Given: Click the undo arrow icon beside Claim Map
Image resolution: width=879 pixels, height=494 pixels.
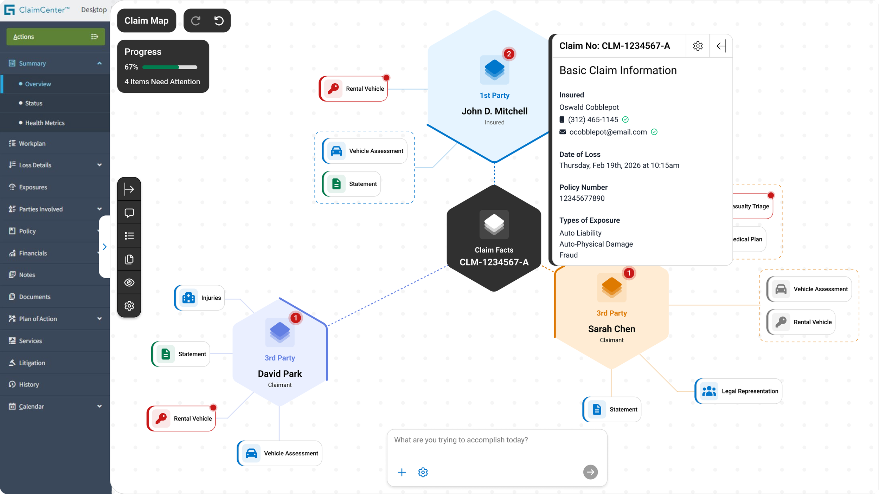Looking at the screenshot, I should click(x=219, y=21).
